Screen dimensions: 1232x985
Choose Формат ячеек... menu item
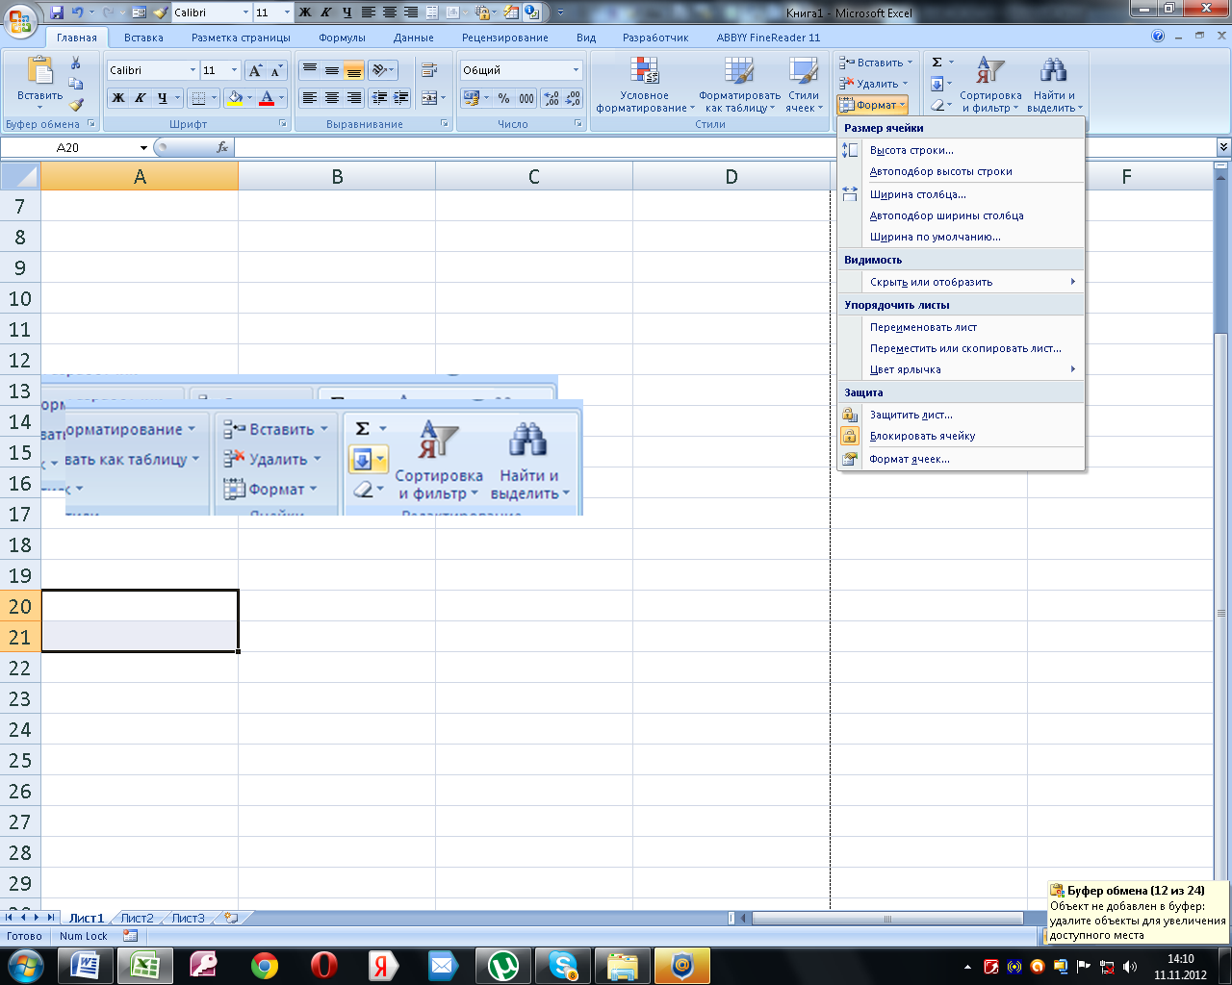click(962, 459)
